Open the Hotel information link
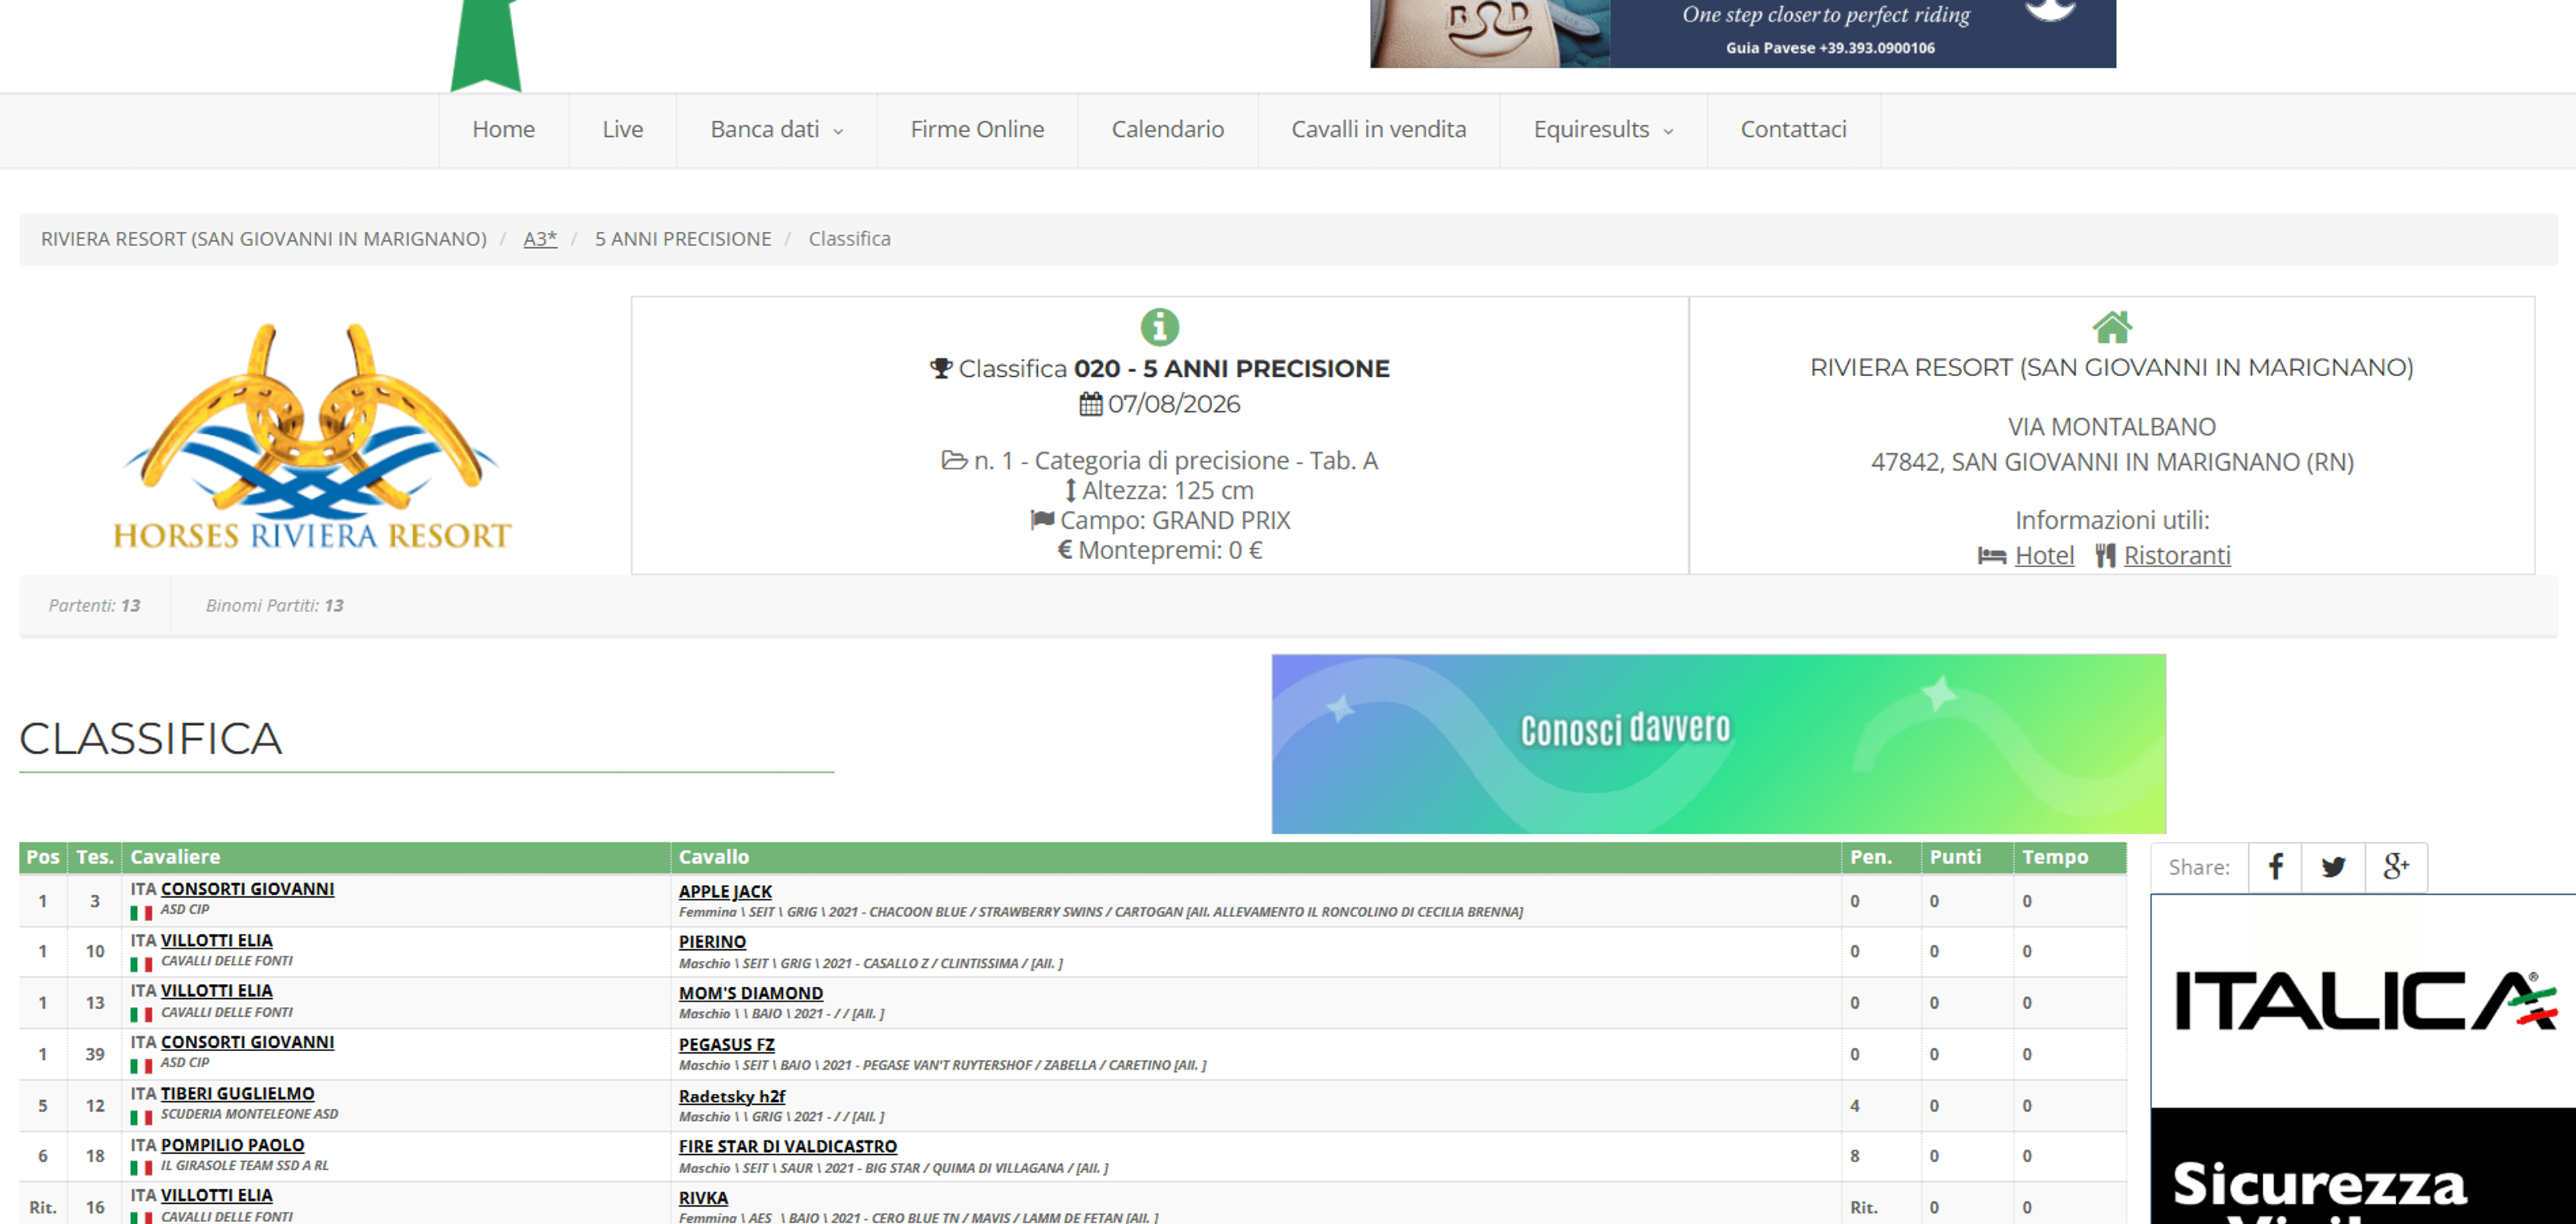This screenshot has height=1224, width=2576. click(2044, 556)
